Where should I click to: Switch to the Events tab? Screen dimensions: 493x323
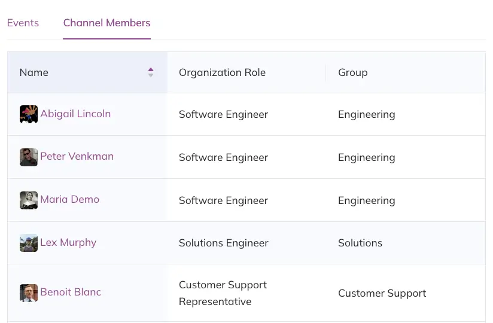(x=23, y=23)
